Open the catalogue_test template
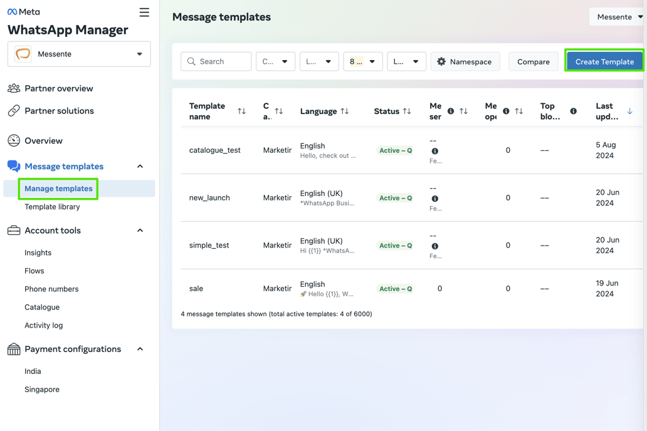This screenshot has width=647, height=431. pos(214,150)
